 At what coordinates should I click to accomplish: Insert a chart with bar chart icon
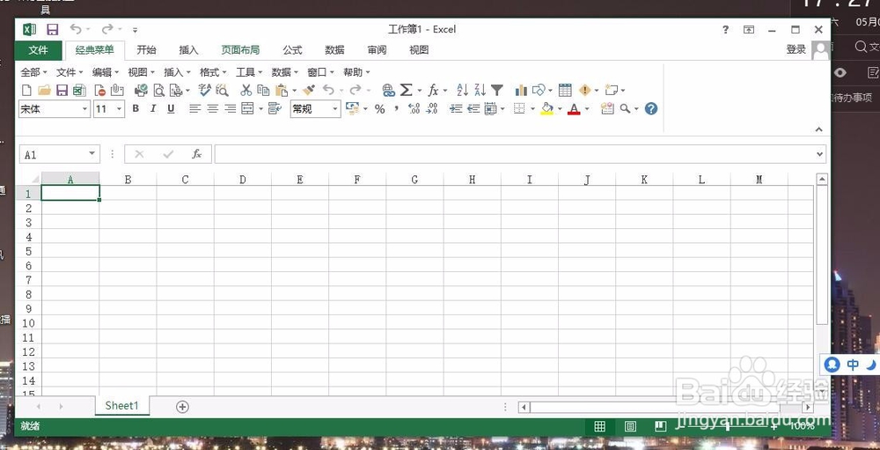click(521, 90)
